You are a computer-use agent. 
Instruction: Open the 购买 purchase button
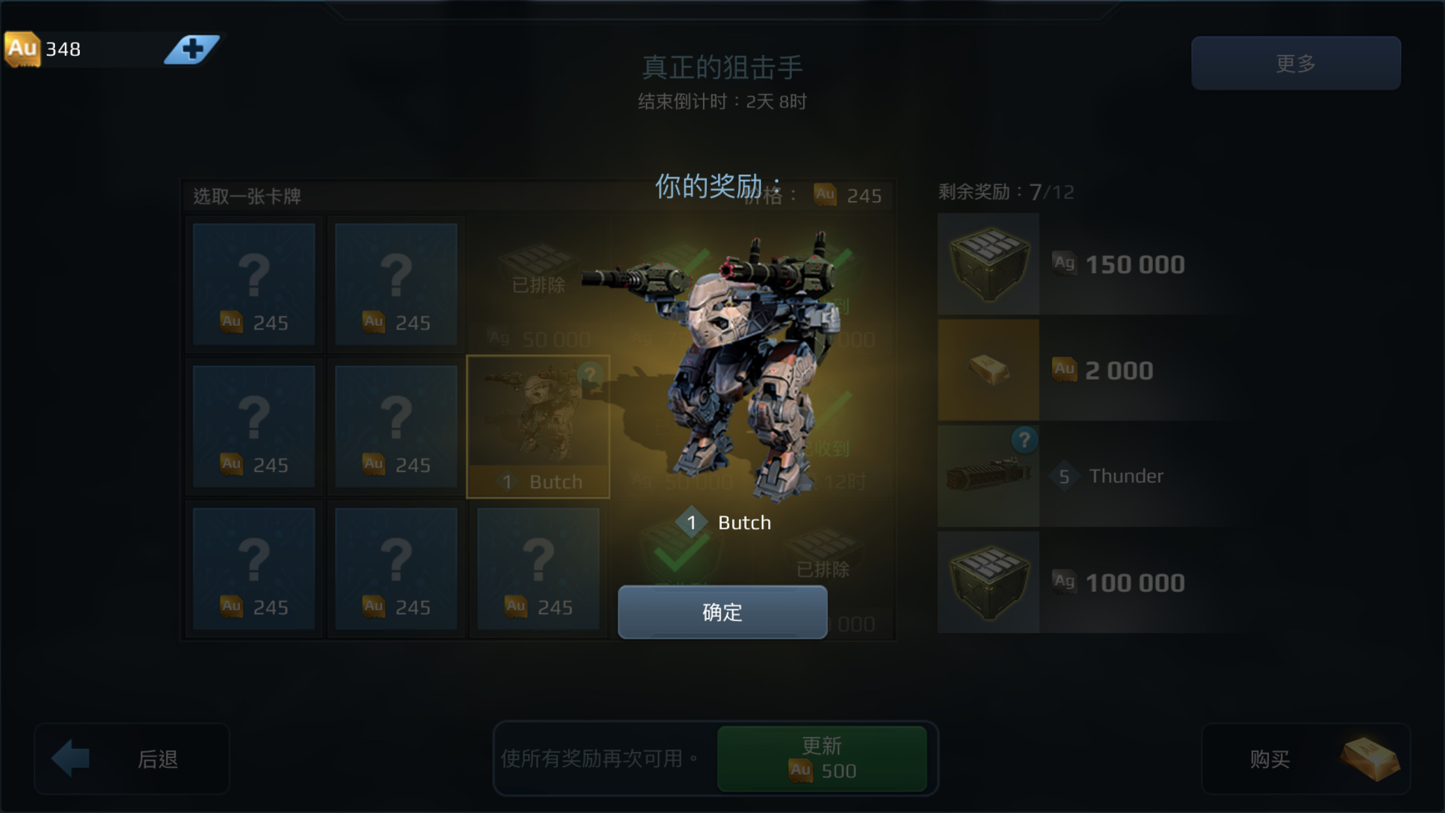click(x=1306, y=759)
